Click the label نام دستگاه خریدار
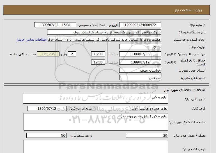216x153 pixels. pyautogui.click(x=192, y=32)
